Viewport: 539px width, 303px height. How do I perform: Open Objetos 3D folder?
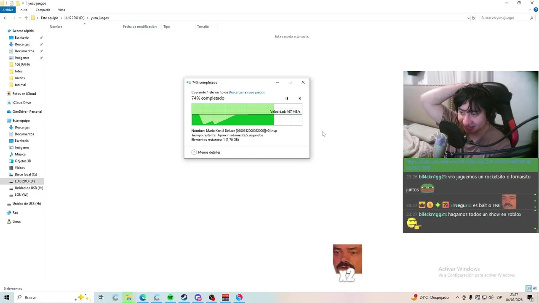coord(23,161)
